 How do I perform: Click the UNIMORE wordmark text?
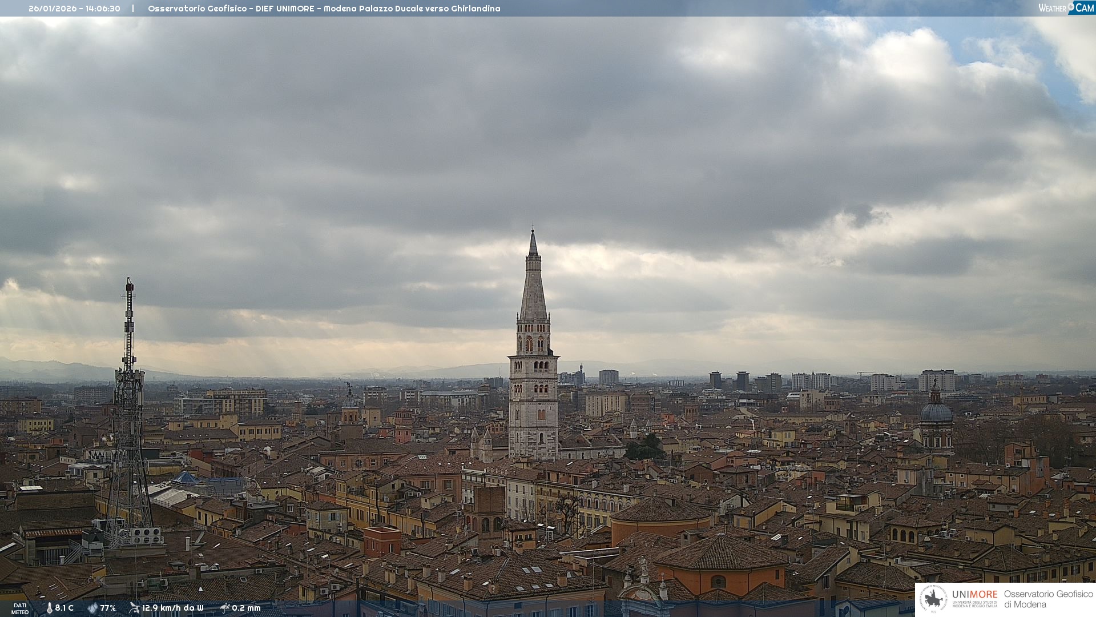974,594
